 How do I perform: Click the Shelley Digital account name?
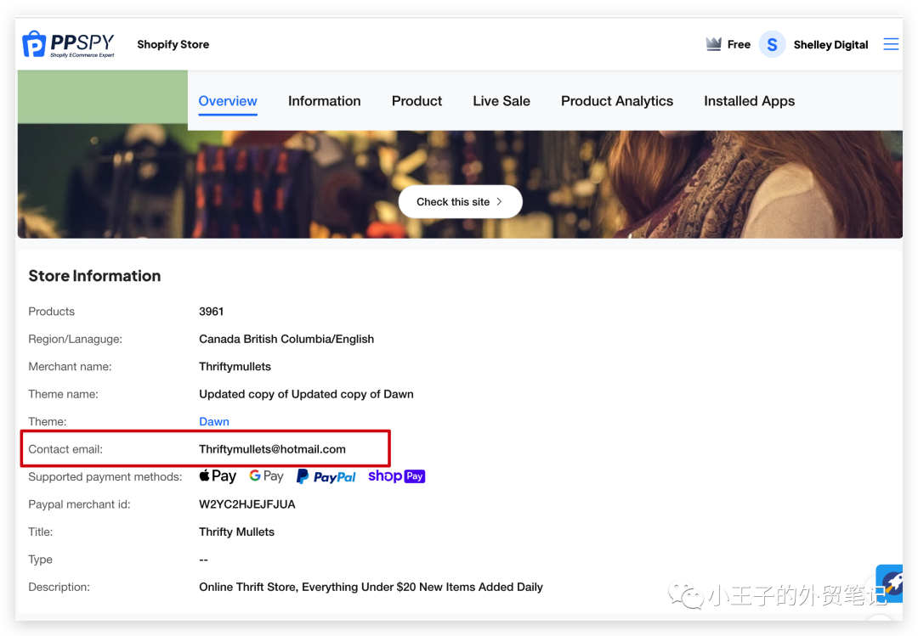click(830, 45)
